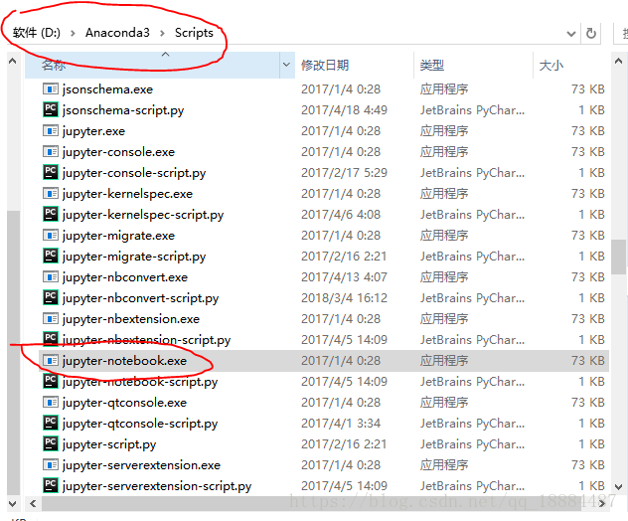Screen dimensions: 628x521
Task: Click the 应用程序 type of jupyter-nbextension.exe
Action: [444, 318]
